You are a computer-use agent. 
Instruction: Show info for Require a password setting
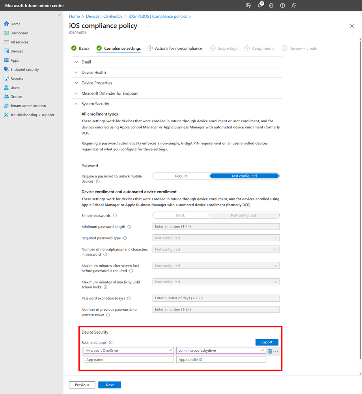(98, 181)
